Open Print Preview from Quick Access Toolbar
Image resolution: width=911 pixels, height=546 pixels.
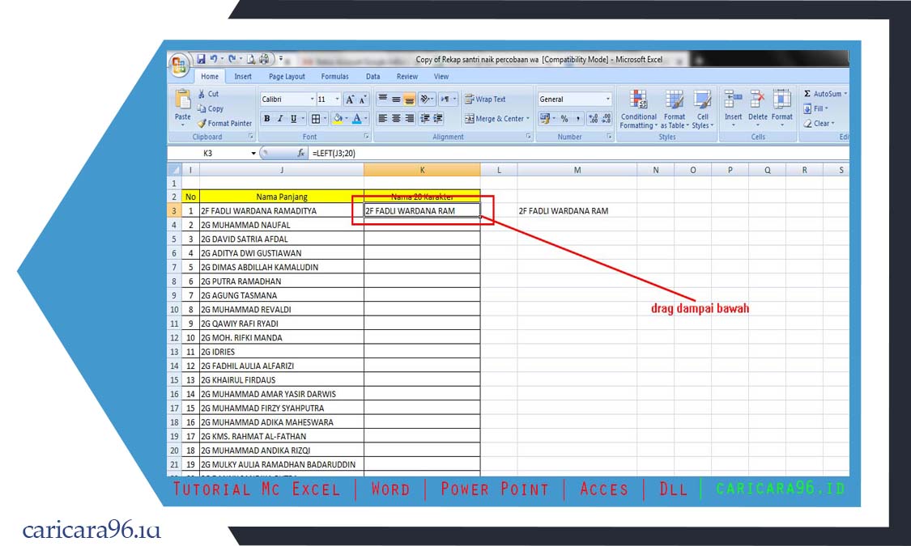point(251,59)
